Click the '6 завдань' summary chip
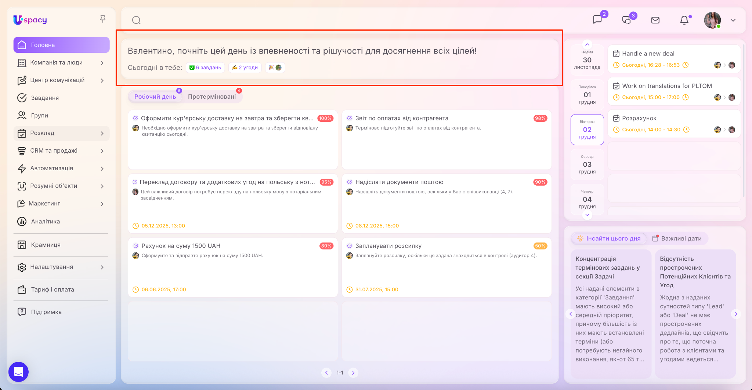Screen dimensions: 752x390 point(205,68)
